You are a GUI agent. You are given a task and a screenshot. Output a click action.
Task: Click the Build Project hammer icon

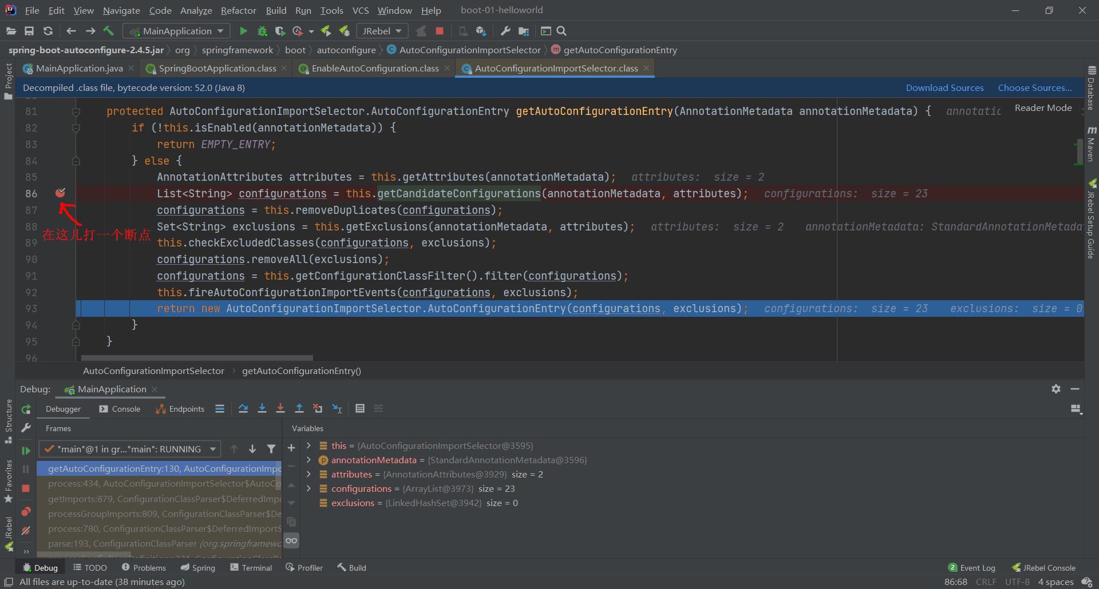pyautogui.click(x=109, y=31)
